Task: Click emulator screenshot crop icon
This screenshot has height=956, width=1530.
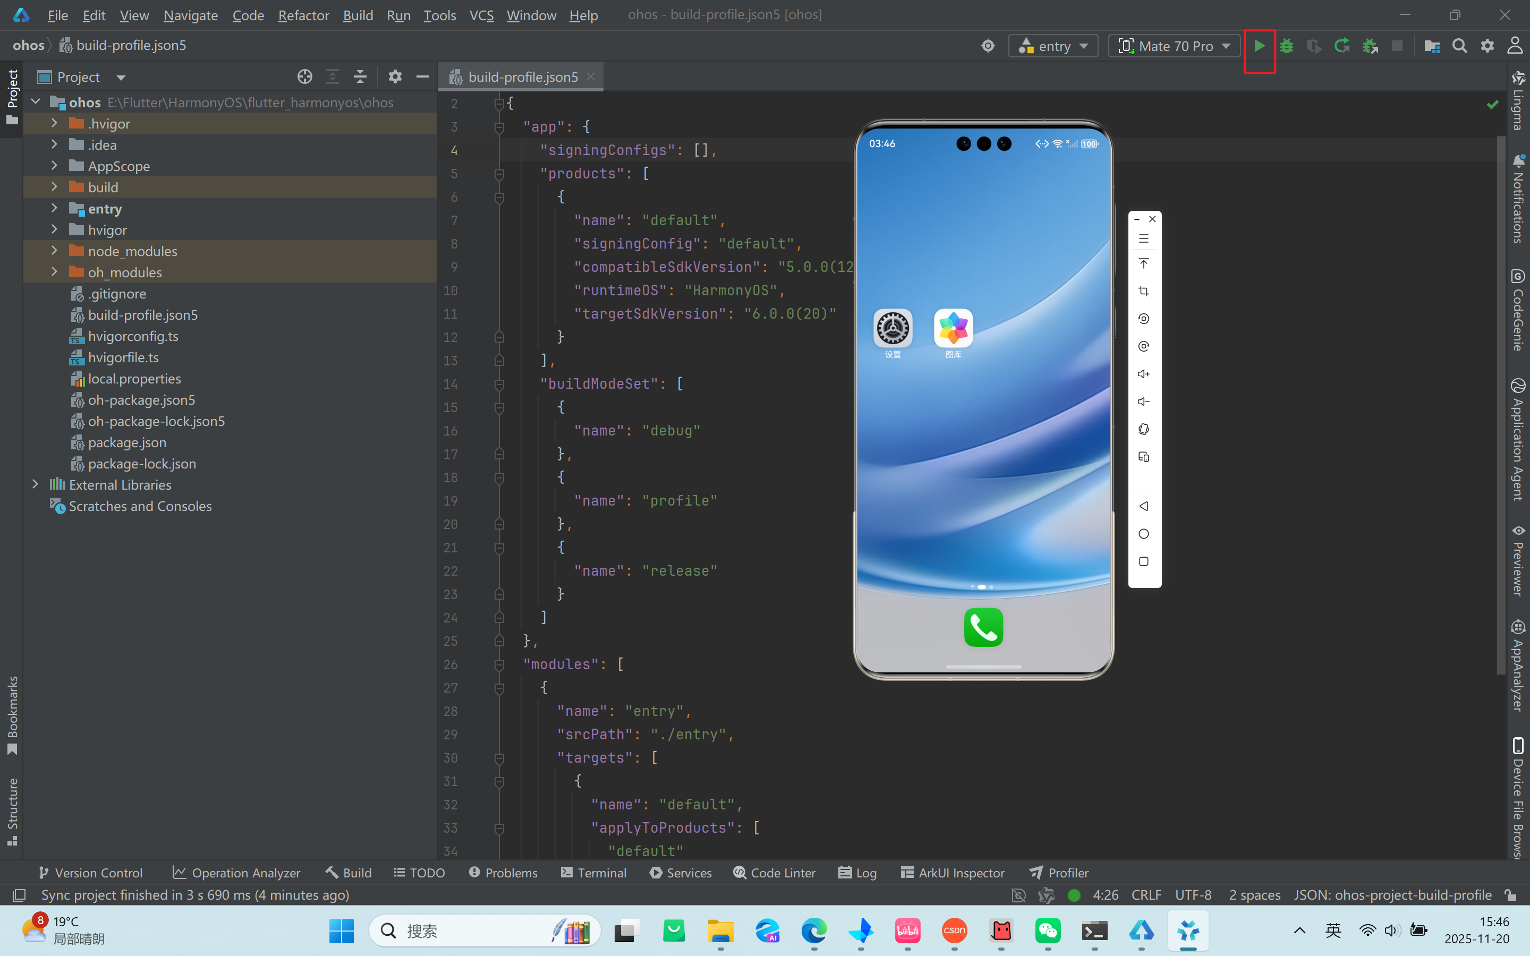Action: [x=1143, y=292]
